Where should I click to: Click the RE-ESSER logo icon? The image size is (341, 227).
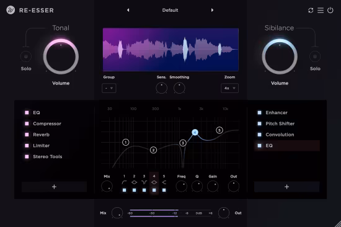pyautogui.click(x=11, y=10)
